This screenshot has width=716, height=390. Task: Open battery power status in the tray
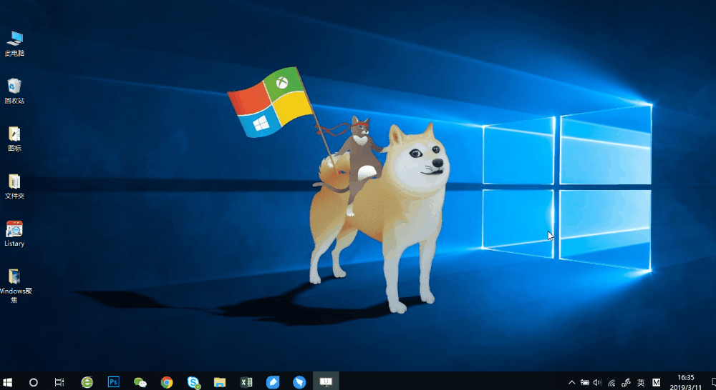(584, 383)
